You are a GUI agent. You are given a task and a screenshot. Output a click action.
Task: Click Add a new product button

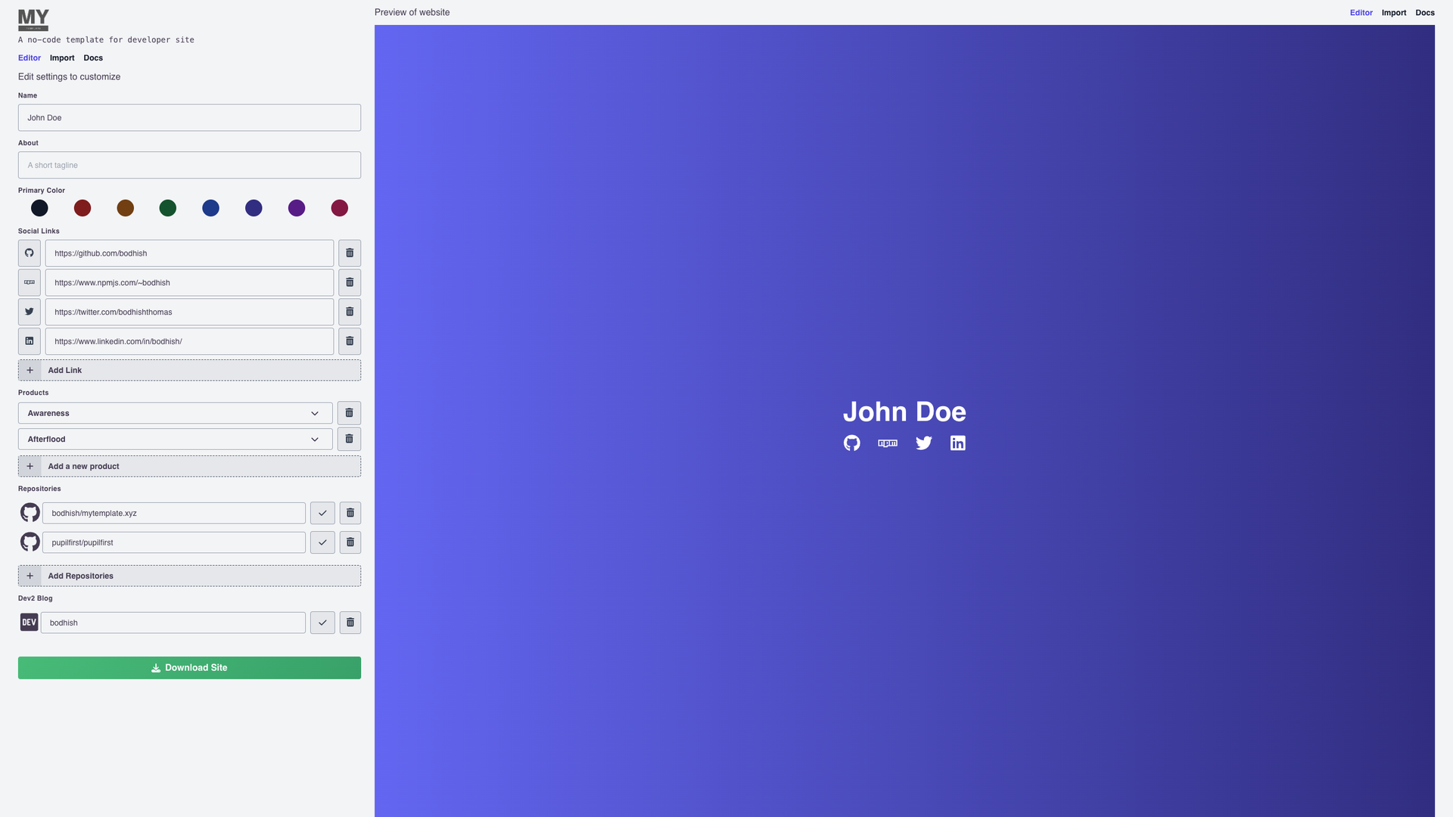[x=189, y=466]
